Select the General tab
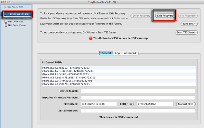Viewport: 204px width, 128px height. click(x=106, y=53)
